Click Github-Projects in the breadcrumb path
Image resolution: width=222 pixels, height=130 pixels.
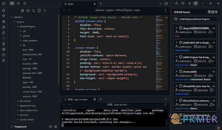point(124,10)
